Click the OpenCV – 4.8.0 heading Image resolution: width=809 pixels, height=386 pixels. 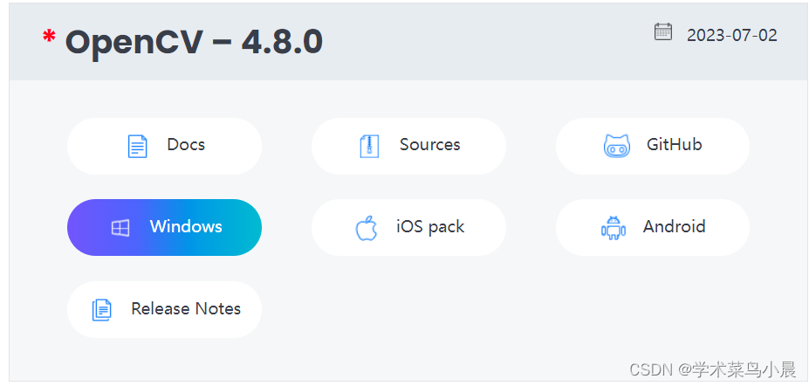(x=194, y=42)
